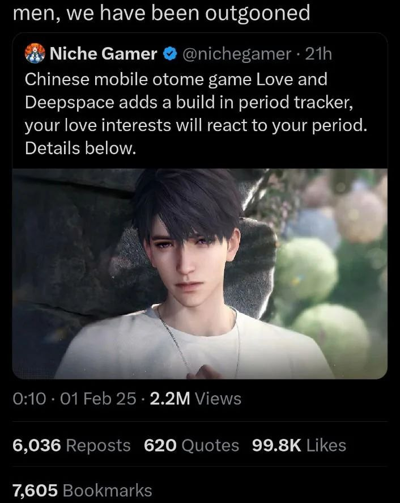Screen dimensions: 400x503
Task: Open the Niche Gamer display name
Action: click(x=103, y=53)
